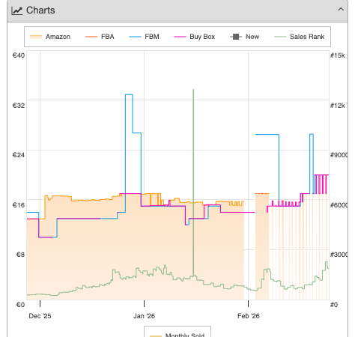Click the Jan '26 axis label
Viewport: 355px width, 337px height.
pos(144,316)
